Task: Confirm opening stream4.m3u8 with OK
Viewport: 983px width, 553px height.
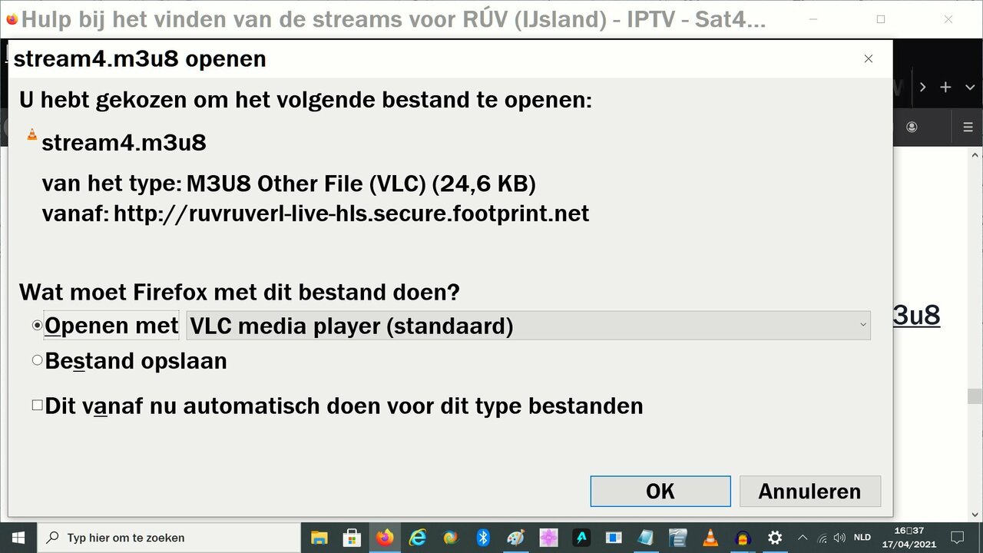Action: (659, 491)
